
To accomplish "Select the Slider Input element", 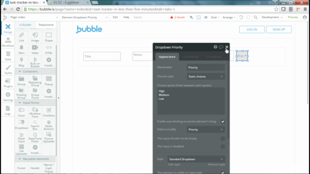I will tap(21, 137).
